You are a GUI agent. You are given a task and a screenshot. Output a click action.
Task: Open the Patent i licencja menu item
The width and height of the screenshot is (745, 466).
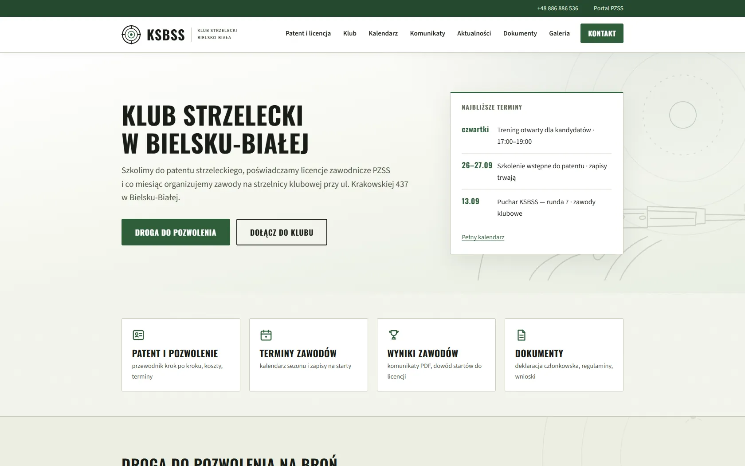(x=308, y=33)
